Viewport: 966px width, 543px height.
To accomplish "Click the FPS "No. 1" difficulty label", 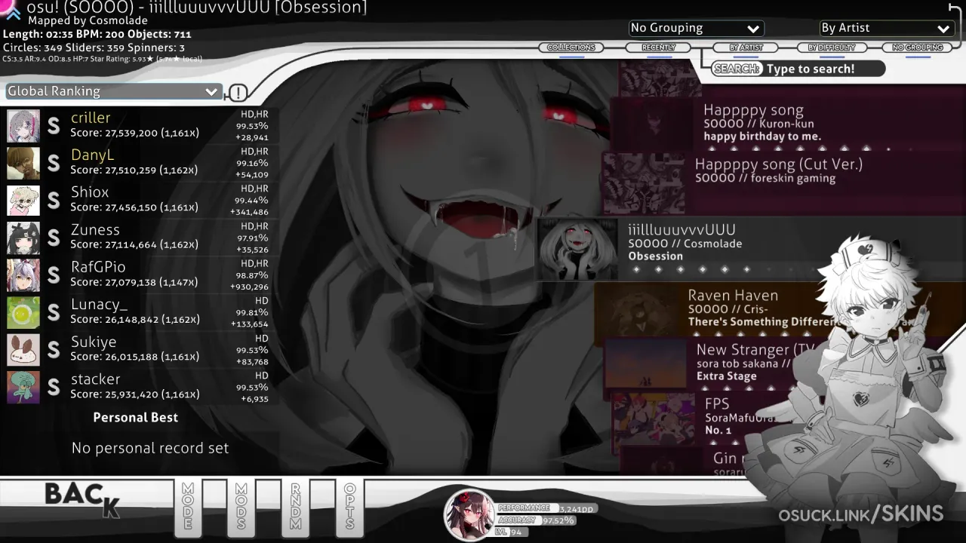I will tap(718, 431).
